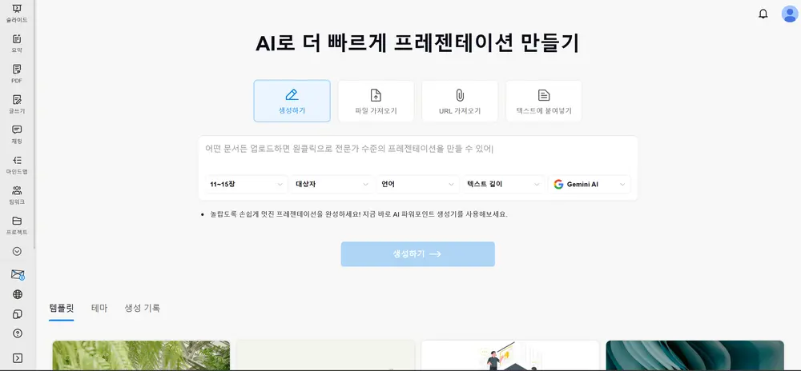The image size is (801, 371).
Task: Open the 요약 summary tool
Action: [x=17, y=43]
